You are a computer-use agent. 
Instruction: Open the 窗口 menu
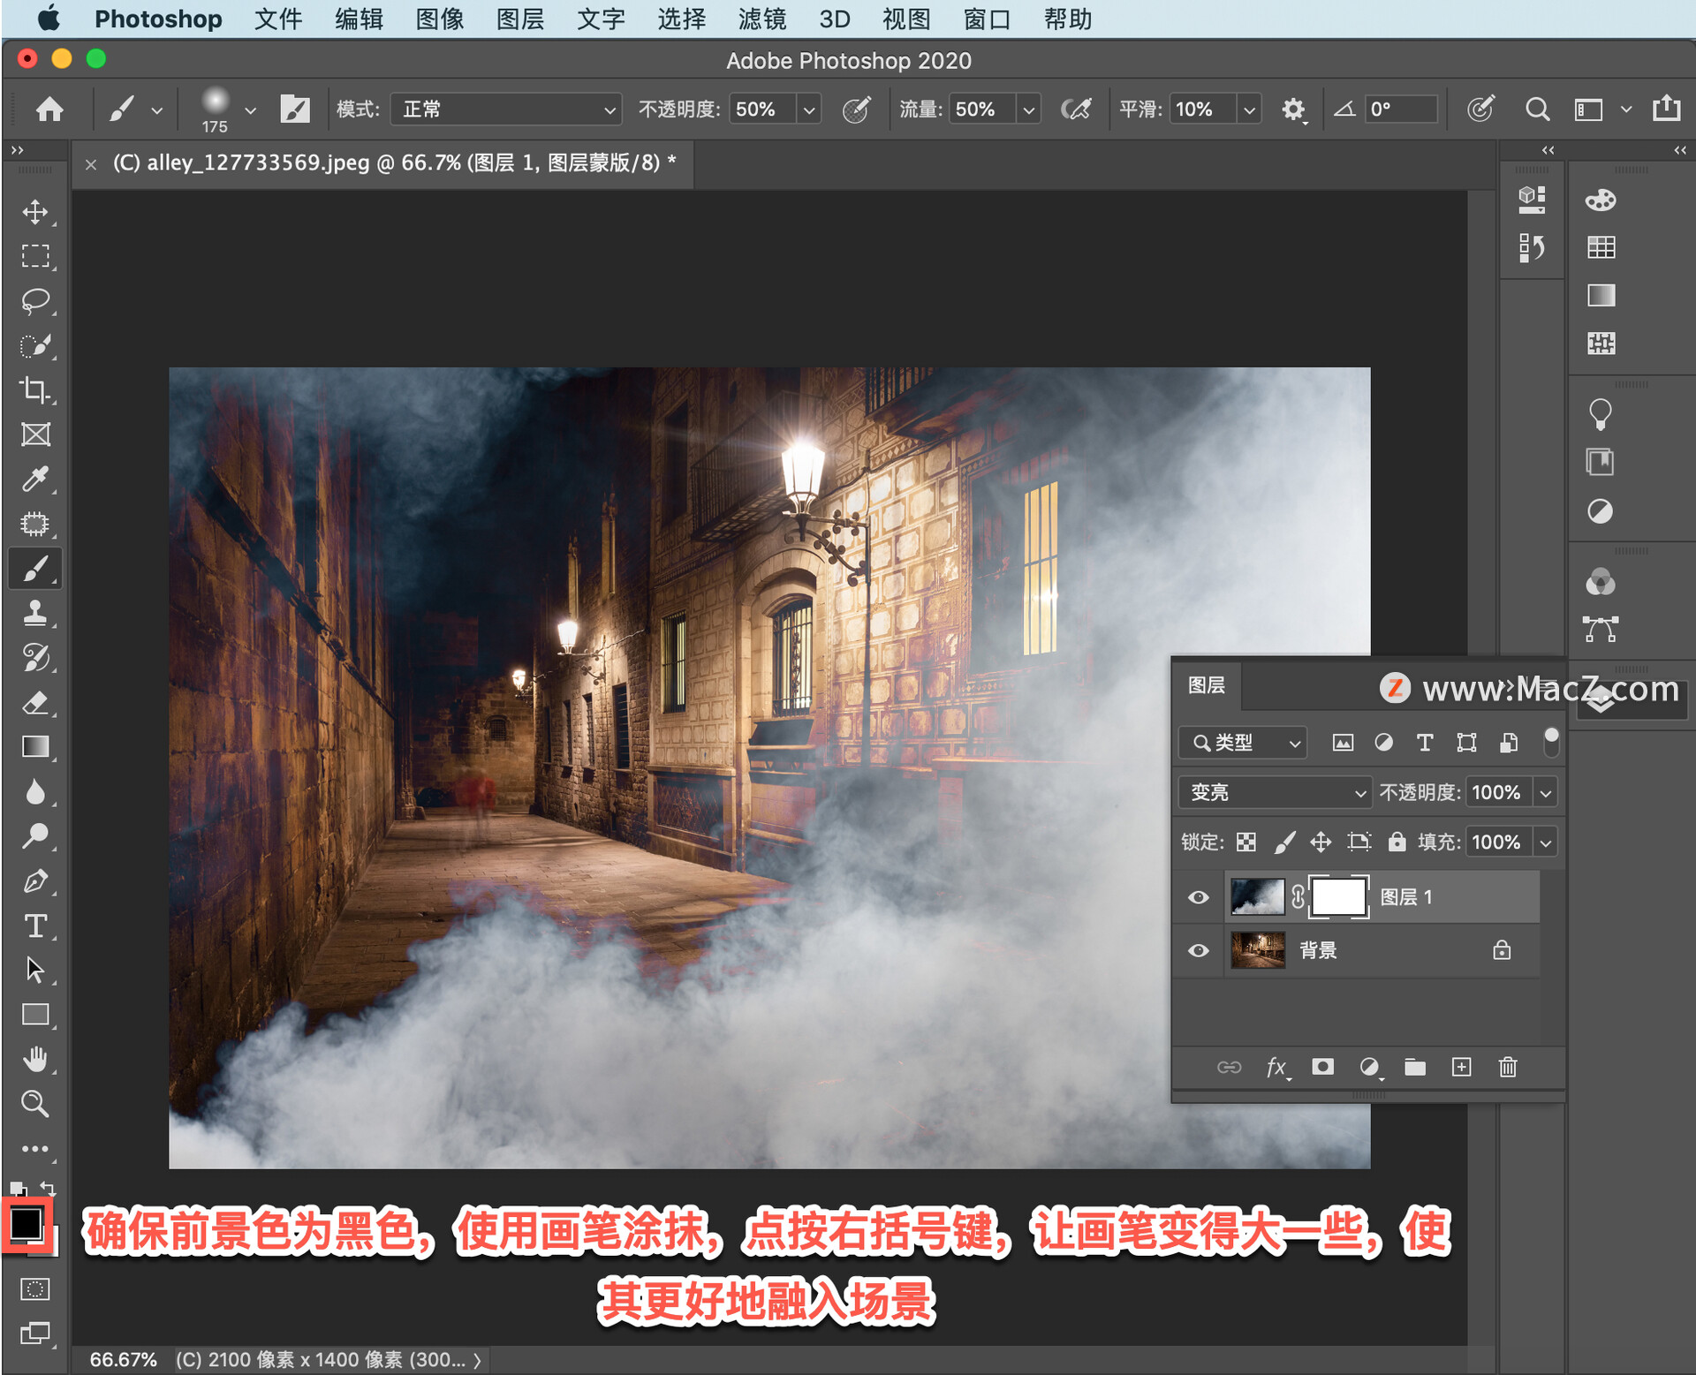pyautogui.click(x=987, y=19)
